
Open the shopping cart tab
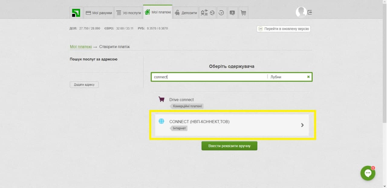(x=243, y=13)
